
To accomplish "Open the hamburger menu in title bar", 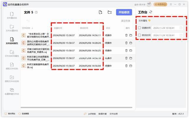I will pos(171,4).
